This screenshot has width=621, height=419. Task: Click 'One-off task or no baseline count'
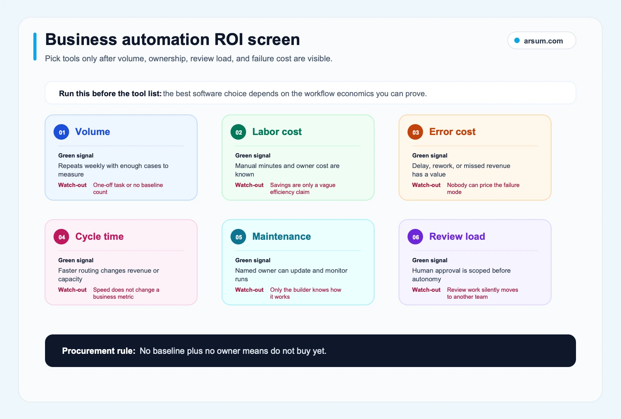pos(128,189)
